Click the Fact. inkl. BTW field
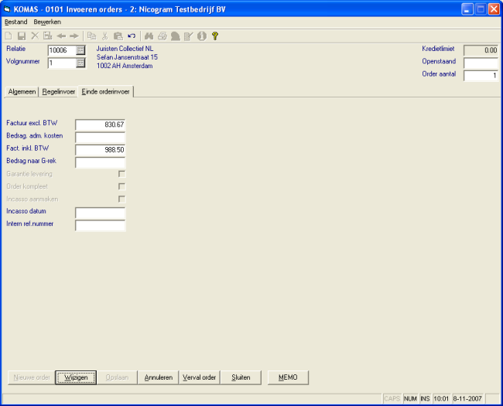 [100, 150]
